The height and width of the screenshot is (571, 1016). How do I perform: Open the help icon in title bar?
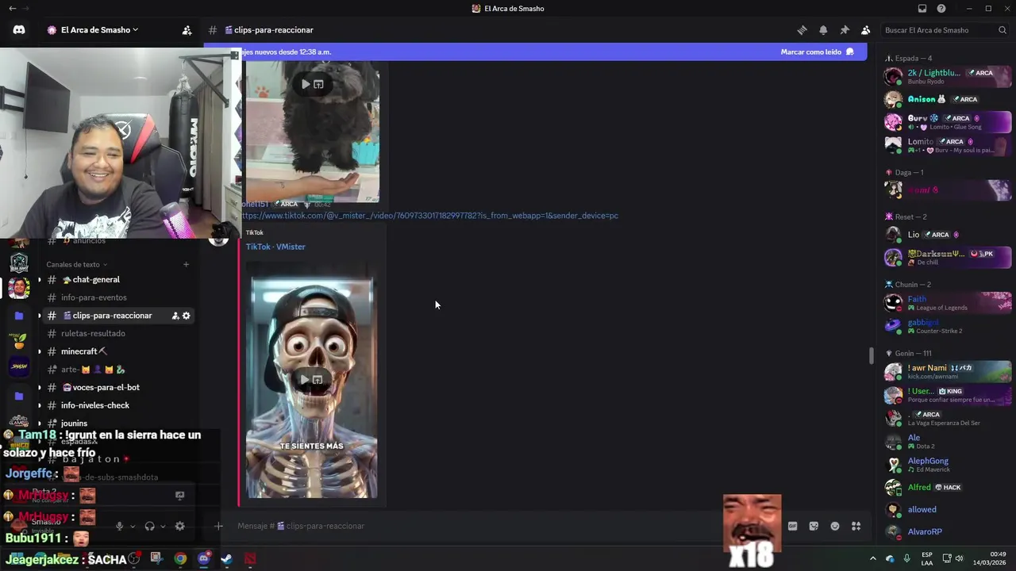click(941, 9)
